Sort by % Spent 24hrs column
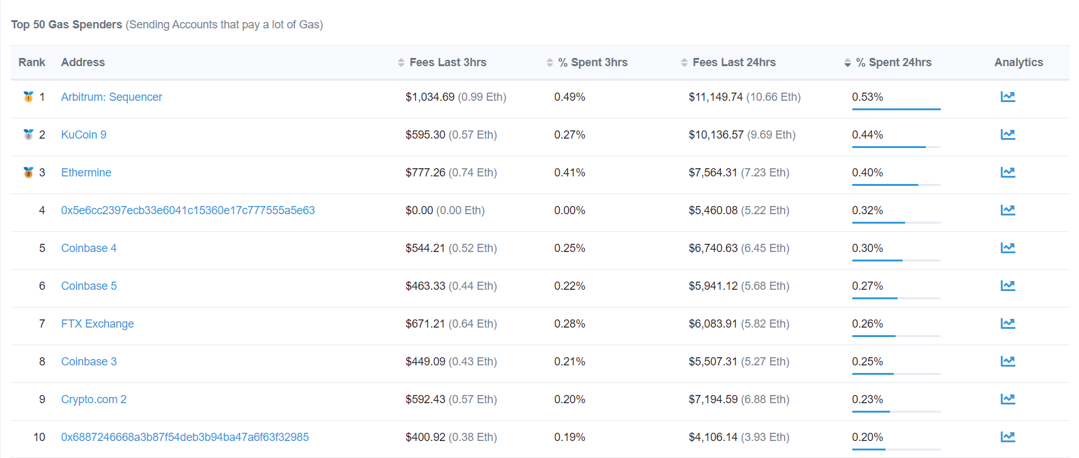 pyautogui.click(x=888, y=62)
